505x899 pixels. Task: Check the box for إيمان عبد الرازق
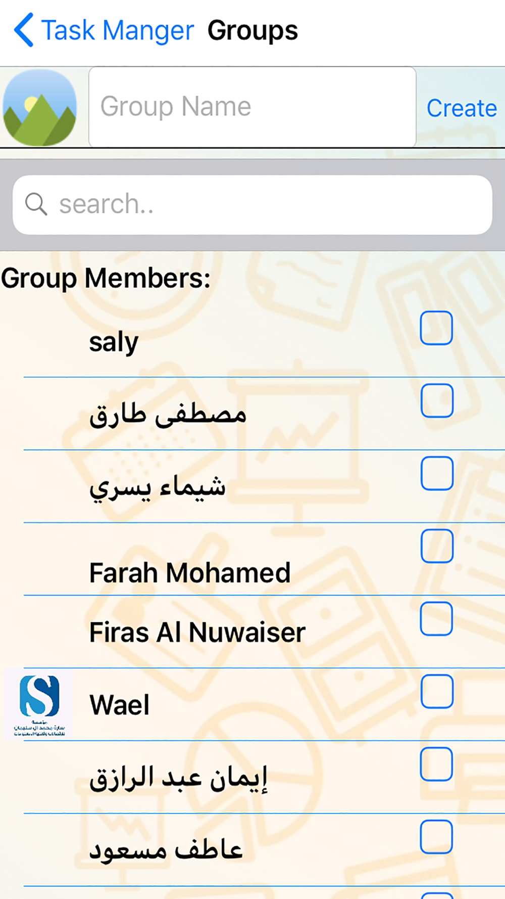436,765
